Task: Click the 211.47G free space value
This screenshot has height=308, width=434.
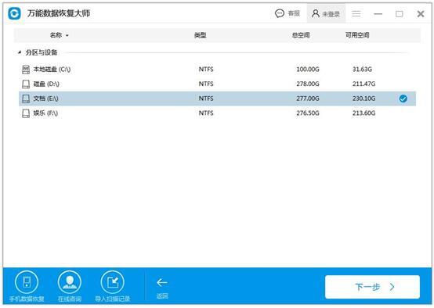Action: coord(363,84)
